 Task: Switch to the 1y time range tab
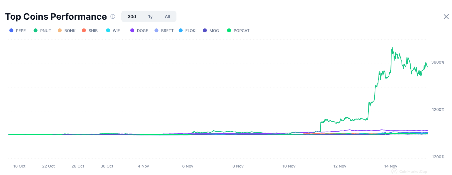click(150, 17)
